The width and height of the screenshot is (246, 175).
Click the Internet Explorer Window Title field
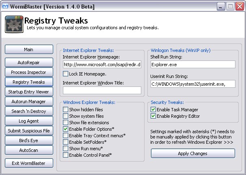pos(102,91)
